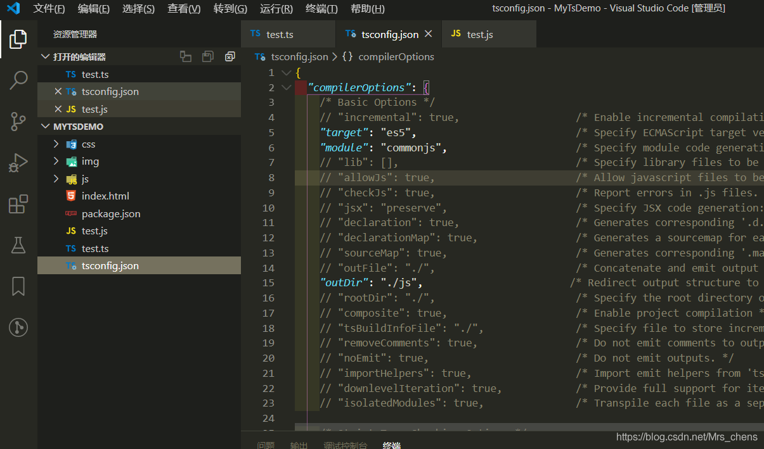The width and height of the screenshot is (764, 449).
Task: Open the Source Control view
Action: (18, 122)
